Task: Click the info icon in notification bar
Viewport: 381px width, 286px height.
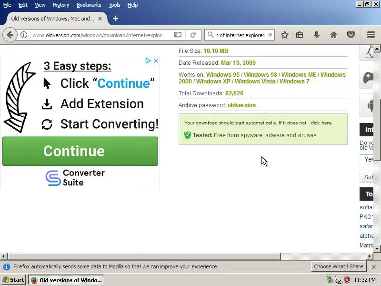Action: pyautogui.click(x=6, y=267)
